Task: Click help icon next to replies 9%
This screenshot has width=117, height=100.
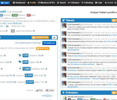Action: point(41,62)
